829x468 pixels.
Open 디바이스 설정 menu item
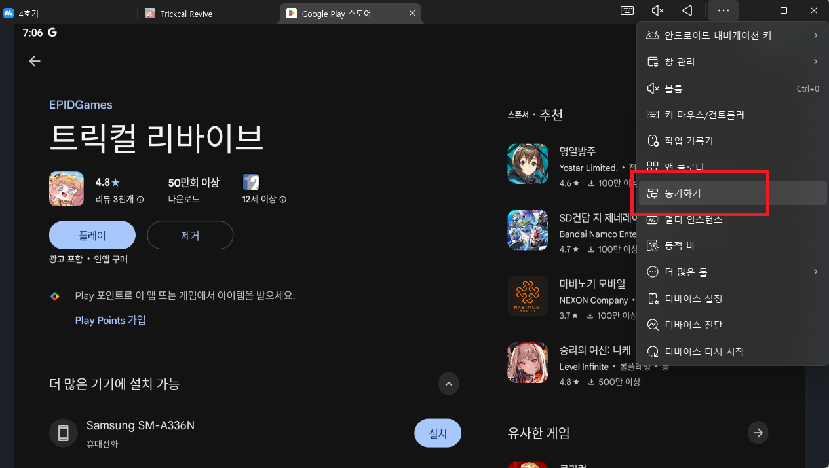(733, 298)
